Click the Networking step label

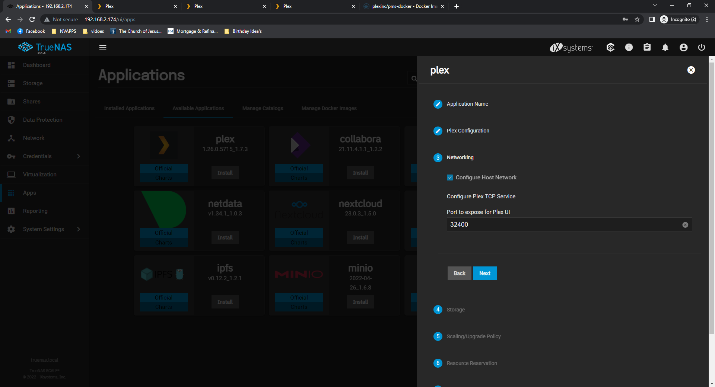pyautogui.click(x=460, y=158)
